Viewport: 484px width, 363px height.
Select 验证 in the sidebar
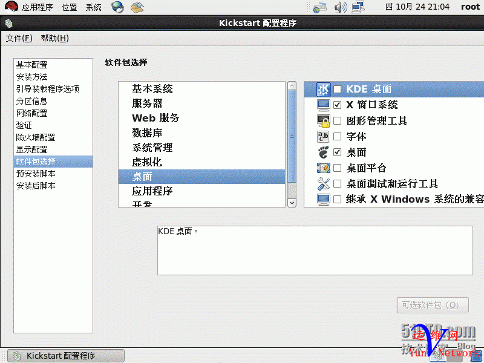coord(53,125)
